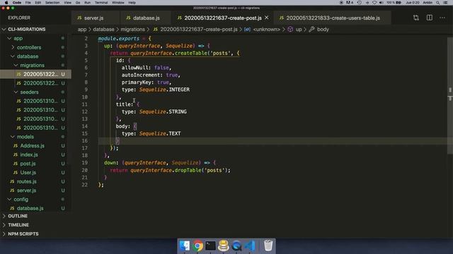Click the 'migrations' breadcrumb segment
Viewport: 453px width, 254px height.
pyautogui.click(x=132, y=30)
